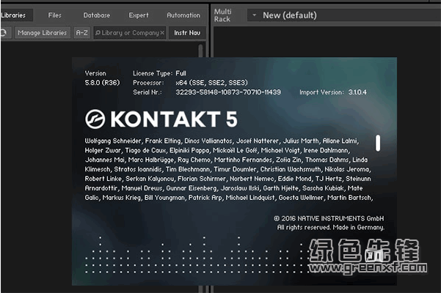Viewport: 441px width, 293px height.
Task: Toggle the Instr Nav button
Action: tap(187, 33)
